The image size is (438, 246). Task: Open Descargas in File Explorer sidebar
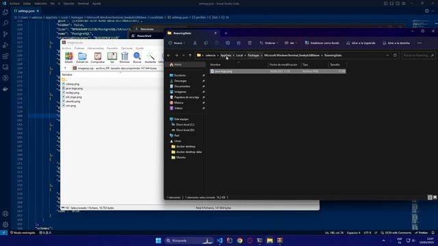click(x=180, y=81)
